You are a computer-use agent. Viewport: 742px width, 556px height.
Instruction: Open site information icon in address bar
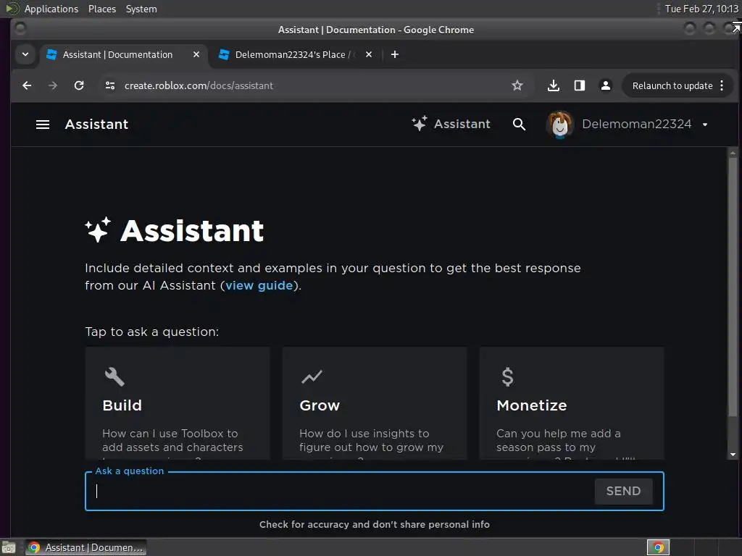coord(110,85)
